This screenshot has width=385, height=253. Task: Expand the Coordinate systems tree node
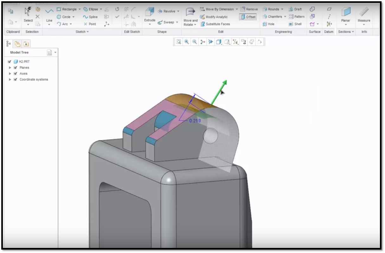click(10, 79)
